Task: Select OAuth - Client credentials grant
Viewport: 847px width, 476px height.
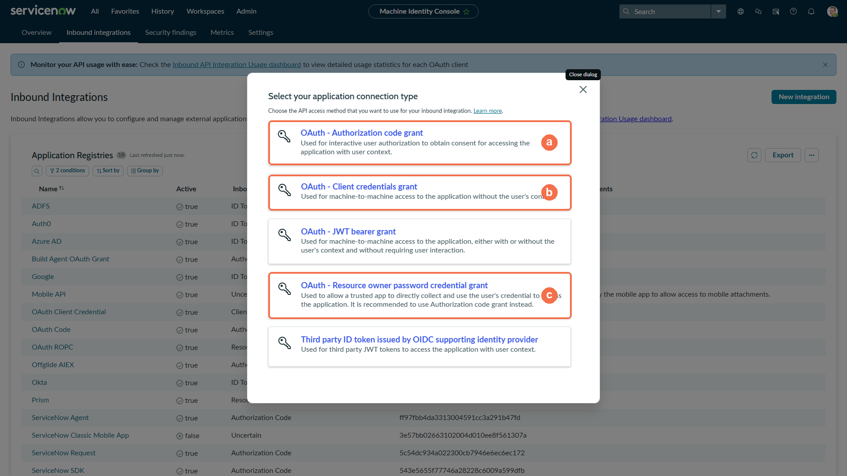Action: [x=420, y=193]
